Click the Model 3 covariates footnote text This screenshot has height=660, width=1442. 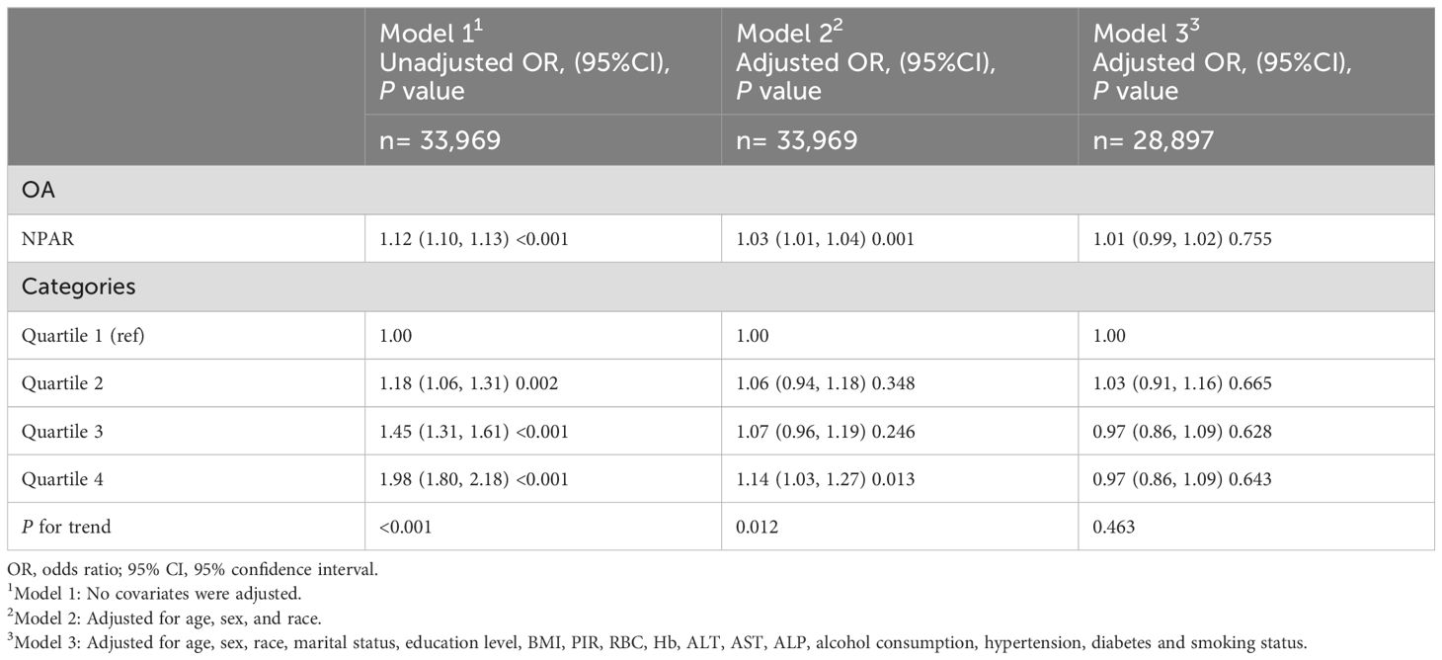point(657,642)
